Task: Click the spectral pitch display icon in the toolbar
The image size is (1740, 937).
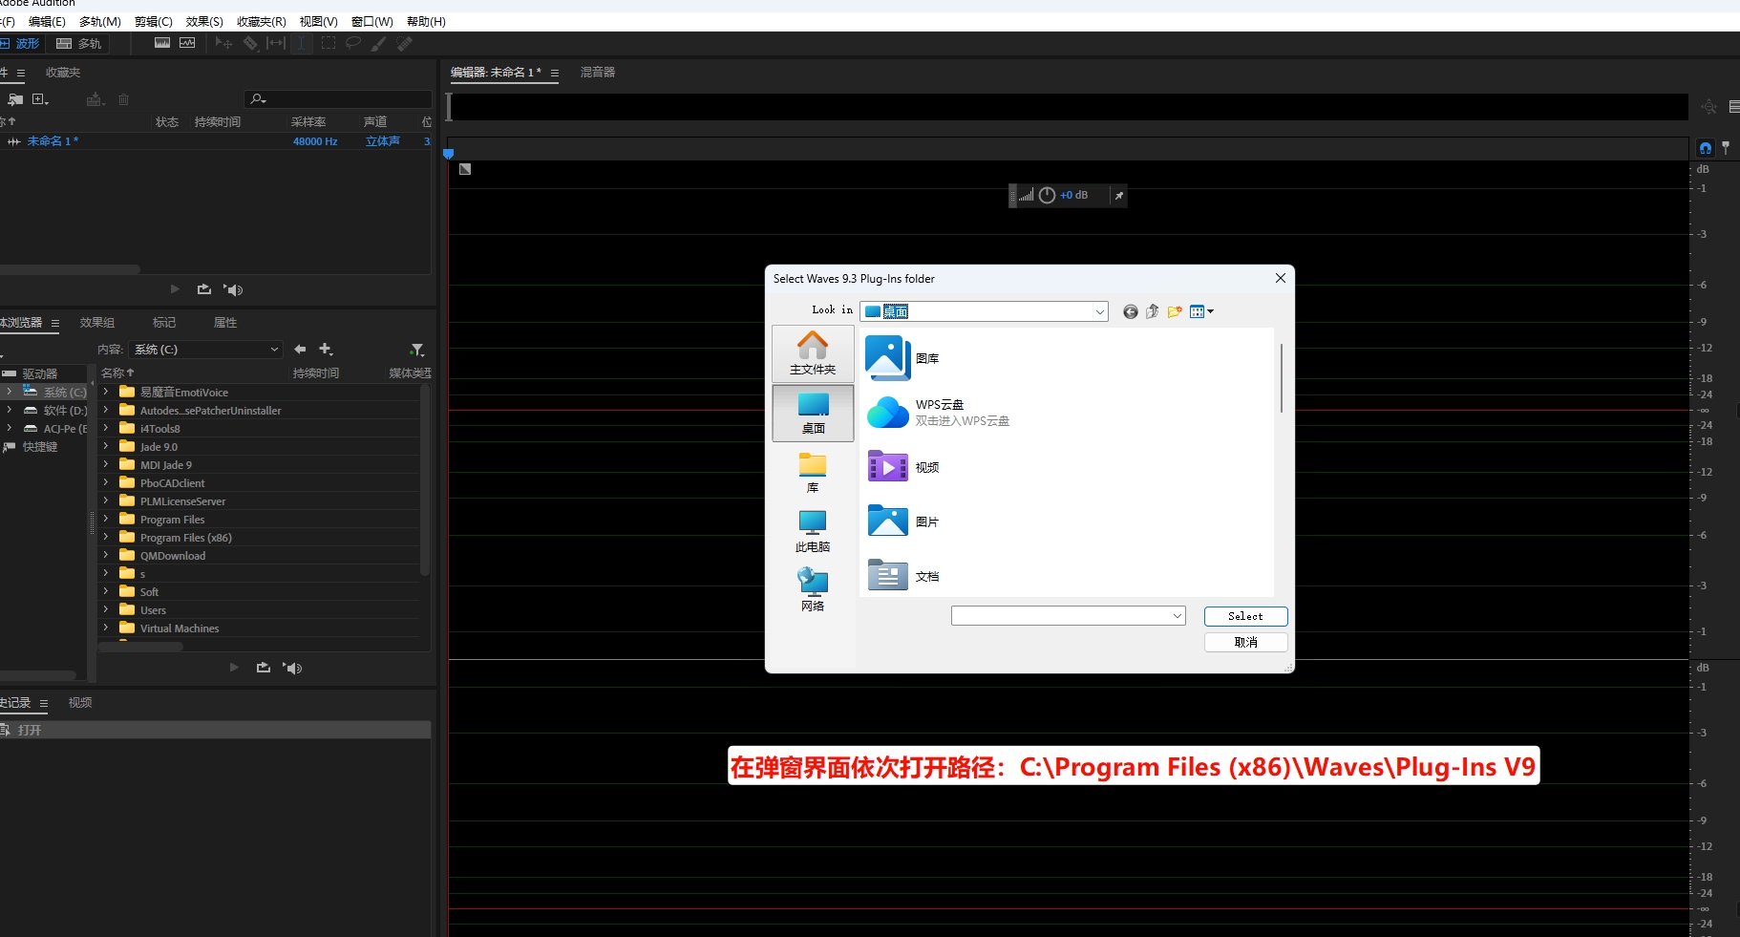Action: click(x=187, y=43)
